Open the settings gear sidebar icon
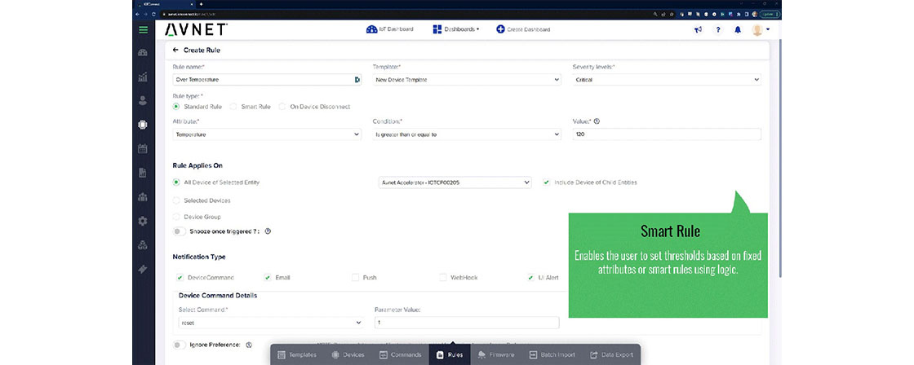The width and height of the screenshot is (914, 365). coord(143,222)
